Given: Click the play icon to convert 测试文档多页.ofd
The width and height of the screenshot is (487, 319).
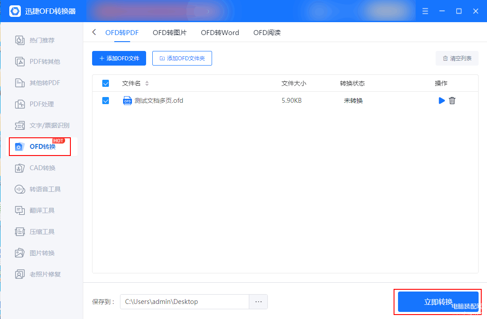Looking at the screenshot, I should [x=441, y=101].
